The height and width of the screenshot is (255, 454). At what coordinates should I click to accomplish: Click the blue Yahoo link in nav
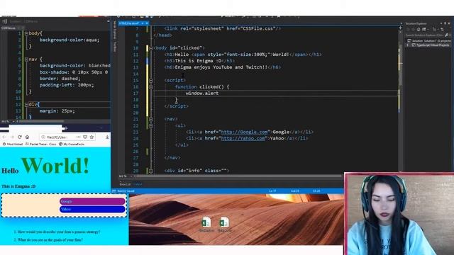pyautogui.click(x=92, y=209)
